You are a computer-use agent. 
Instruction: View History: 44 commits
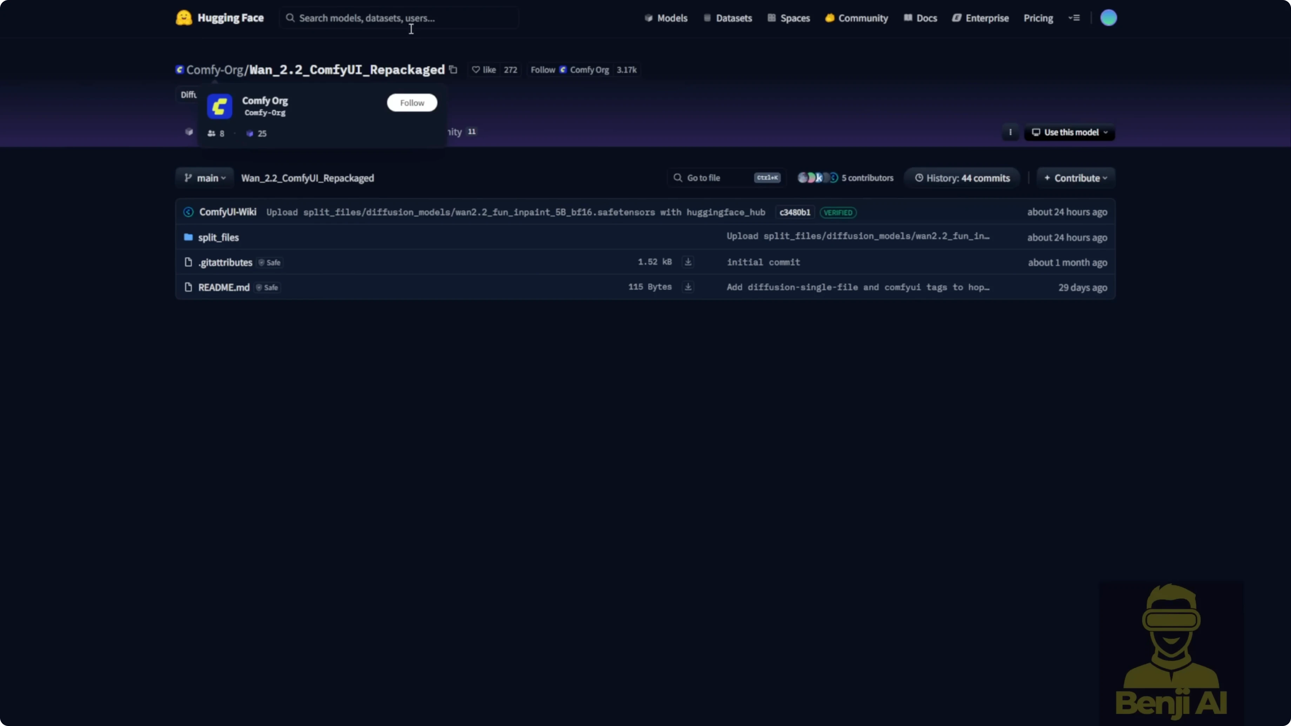pyautogui.click(x=962, y=178)
